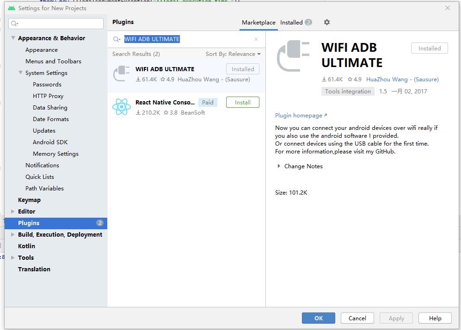Install the React Native Console plugin
Viewport: 461px width, 330px height.
point(242,102)
